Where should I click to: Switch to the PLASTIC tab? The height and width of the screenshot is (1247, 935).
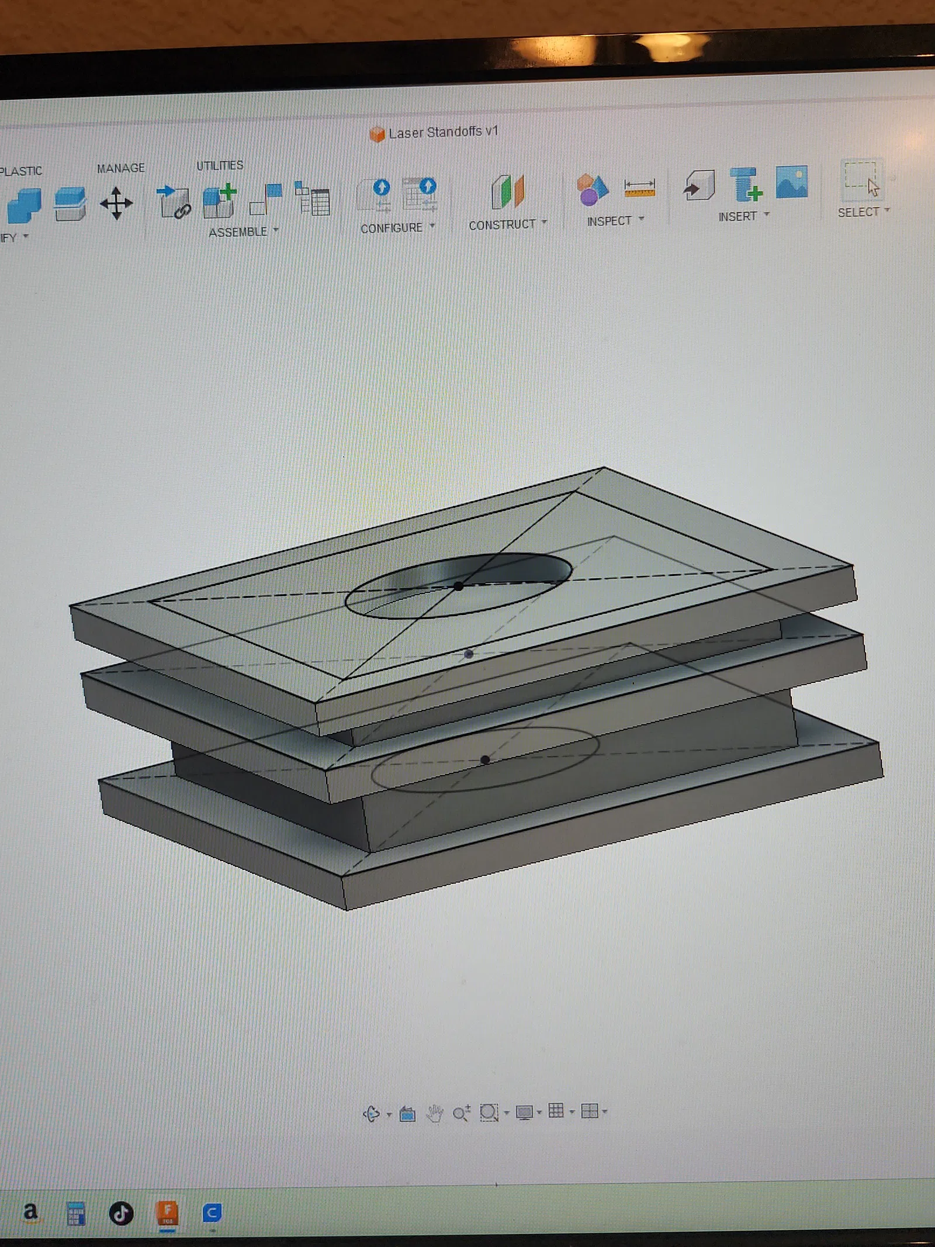(x=20, y=171)
